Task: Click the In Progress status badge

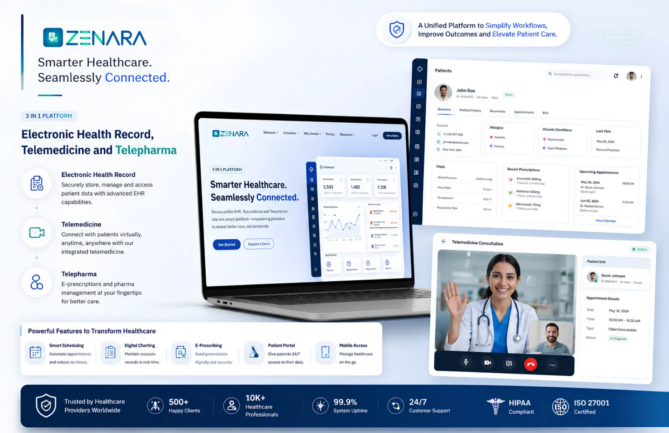Action: pyautogui.click(x=618, y=338)
